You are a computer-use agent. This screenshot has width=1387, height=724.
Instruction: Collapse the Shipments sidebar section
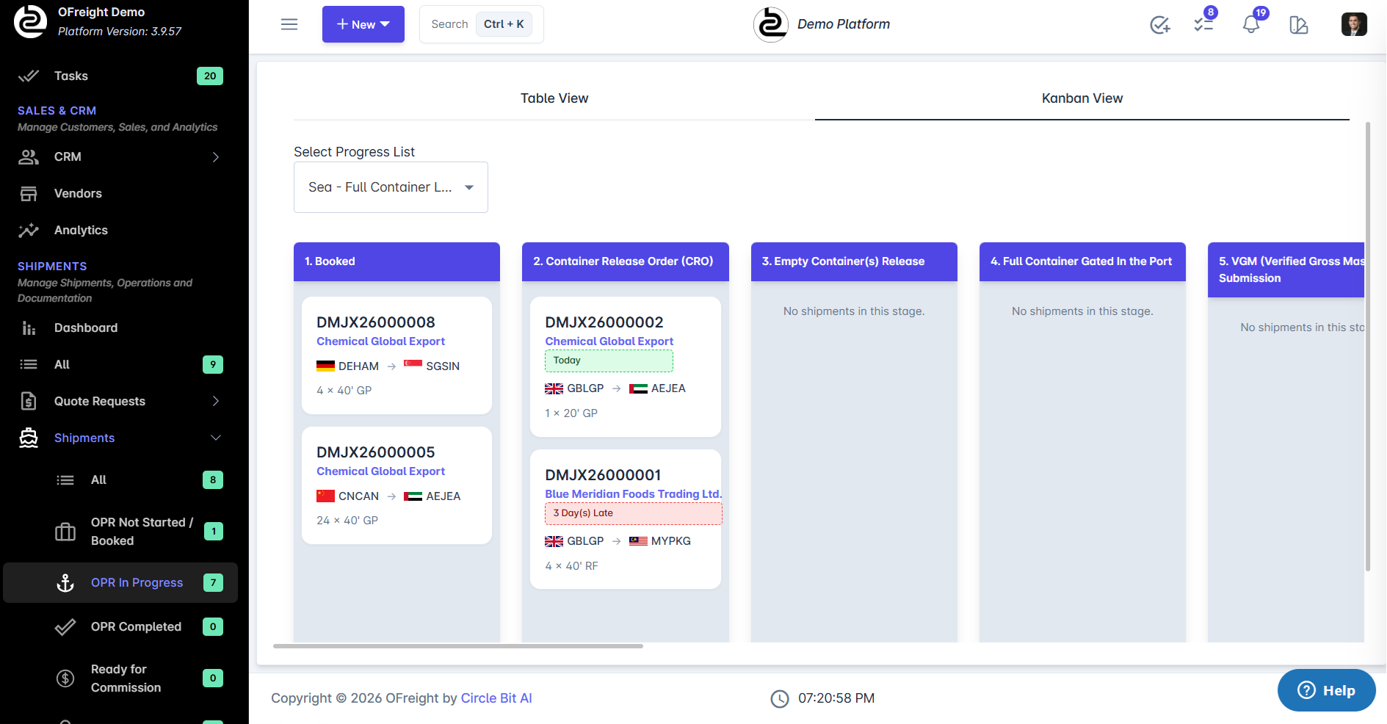tap(215, 438)
